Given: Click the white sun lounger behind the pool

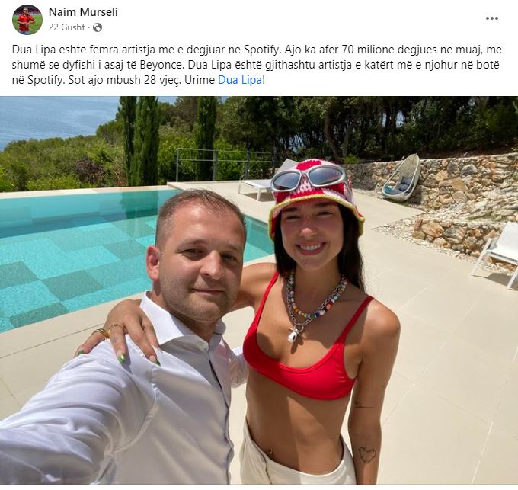Looking at the screenshot, I should 256,187.
